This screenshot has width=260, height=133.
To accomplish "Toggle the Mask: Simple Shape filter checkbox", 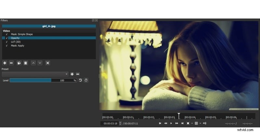I will (6, 34).
